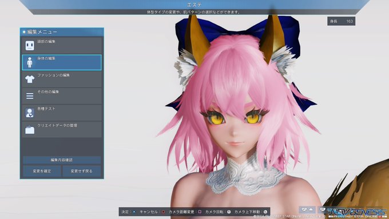This screenshot has width=389, height=219.
Task: Click the キャンセル hint label
Action: (x=149, y=212)
